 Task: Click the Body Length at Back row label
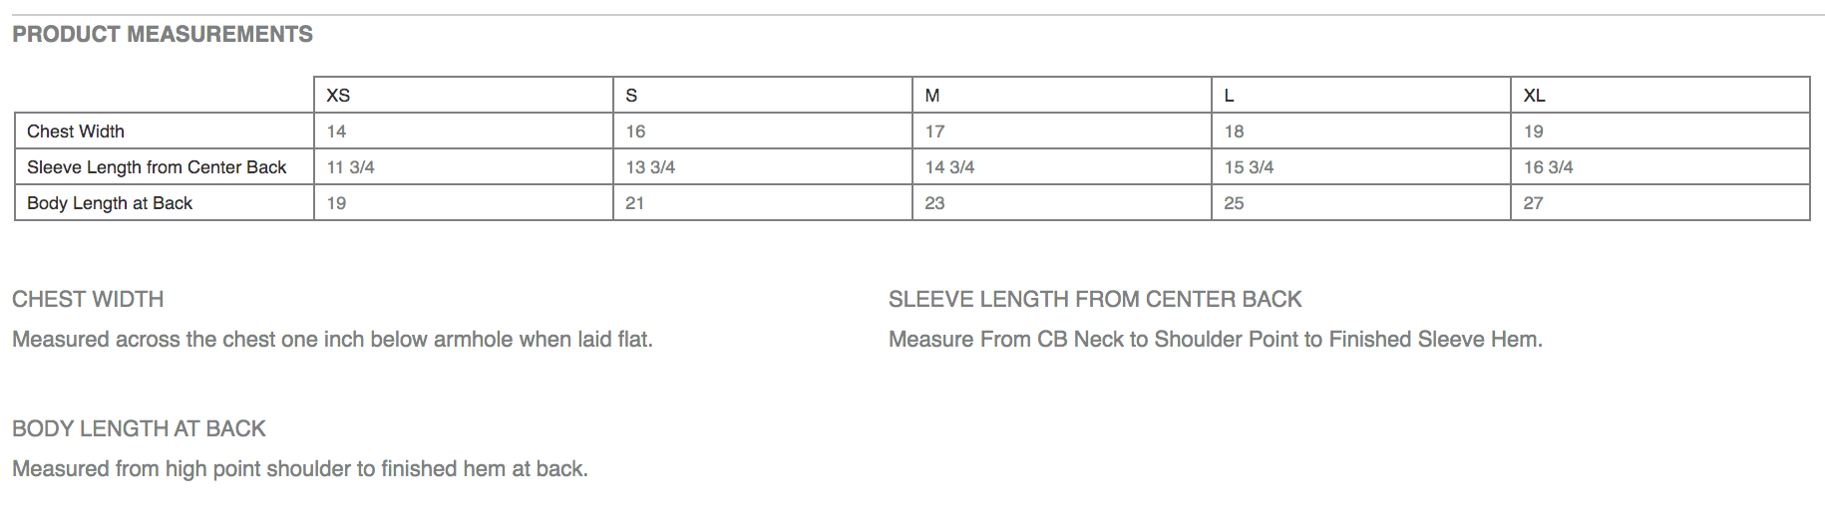[110, 203]
